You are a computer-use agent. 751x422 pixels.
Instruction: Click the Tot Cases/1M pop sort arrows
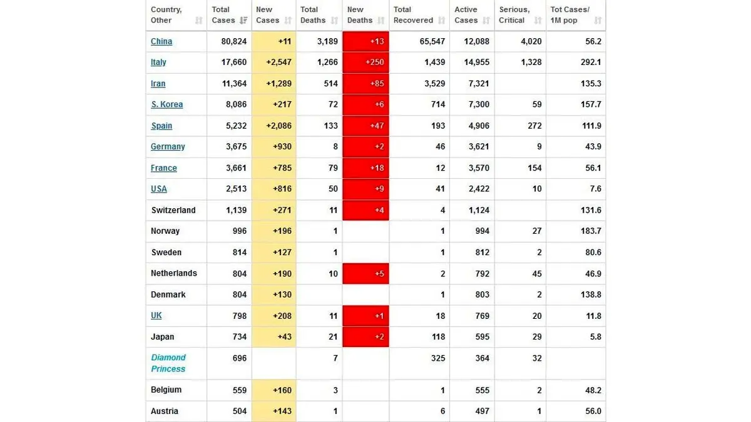[598, 21]
